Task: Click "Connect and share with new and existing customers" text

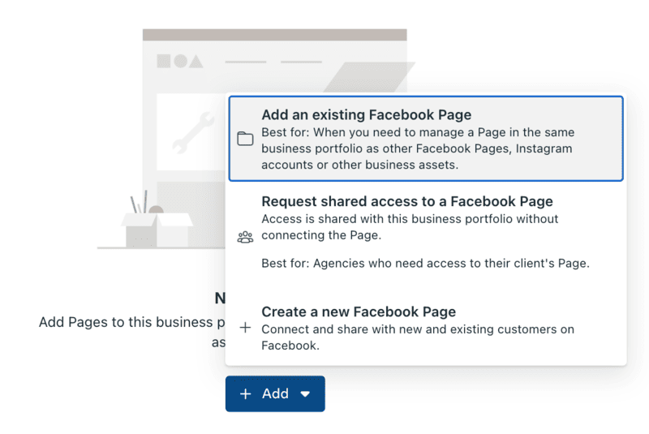Action: (x=417, y=329)
